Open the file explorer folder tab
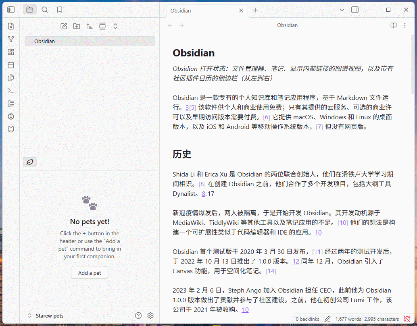Viewport: 417px width, 326px height. click(30, 10)
